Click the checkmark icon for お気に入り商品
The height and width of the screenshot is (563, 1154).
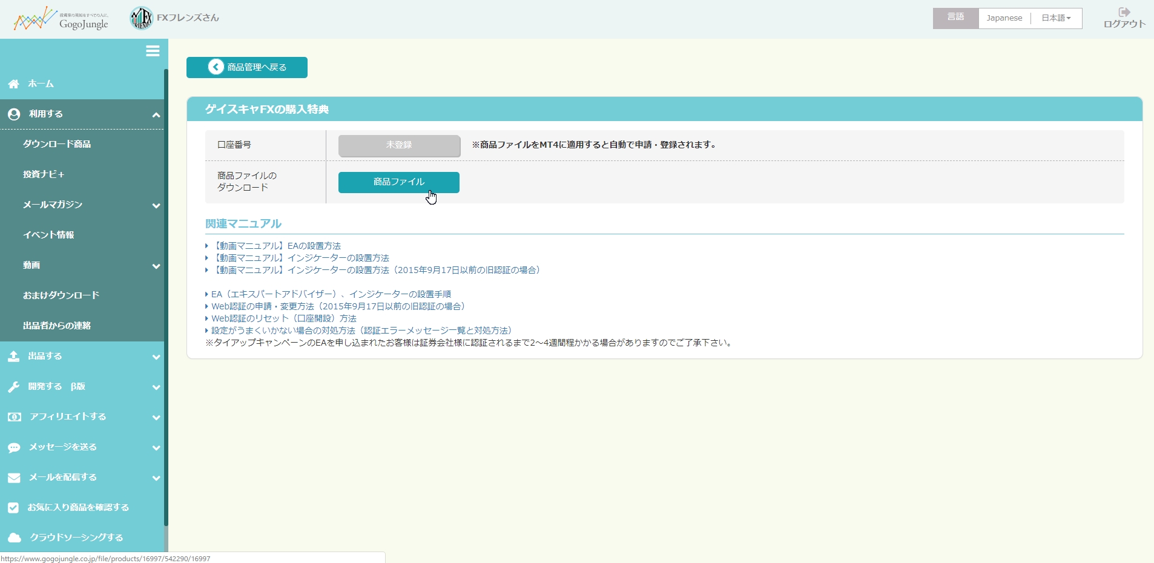click(x=13, y=508)
